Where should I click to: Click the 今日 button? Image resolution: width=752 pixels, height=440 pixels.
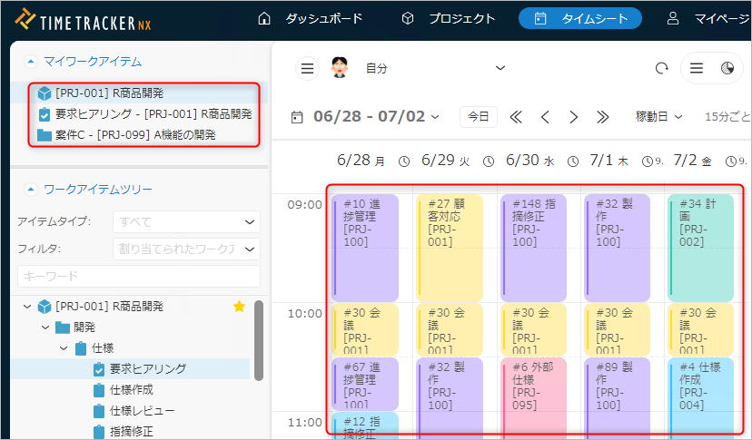click(x=479, y=116)
